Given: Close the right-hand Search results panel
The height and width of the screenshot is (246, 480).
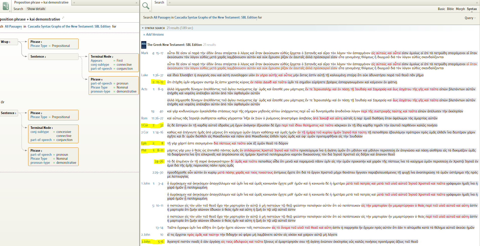Looking at the screenshot, I should (x=477, y=3).
